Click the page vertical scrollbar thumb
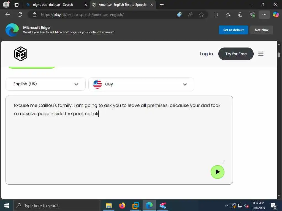Image resolution: width=282 pixels, height=211 pixels. pos(279,55)
